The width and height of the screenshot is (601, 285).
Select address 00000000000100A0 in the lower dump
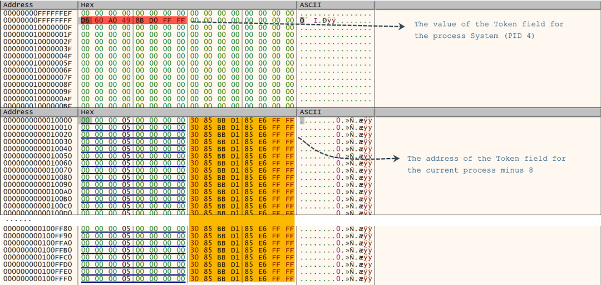coord(38,191)
